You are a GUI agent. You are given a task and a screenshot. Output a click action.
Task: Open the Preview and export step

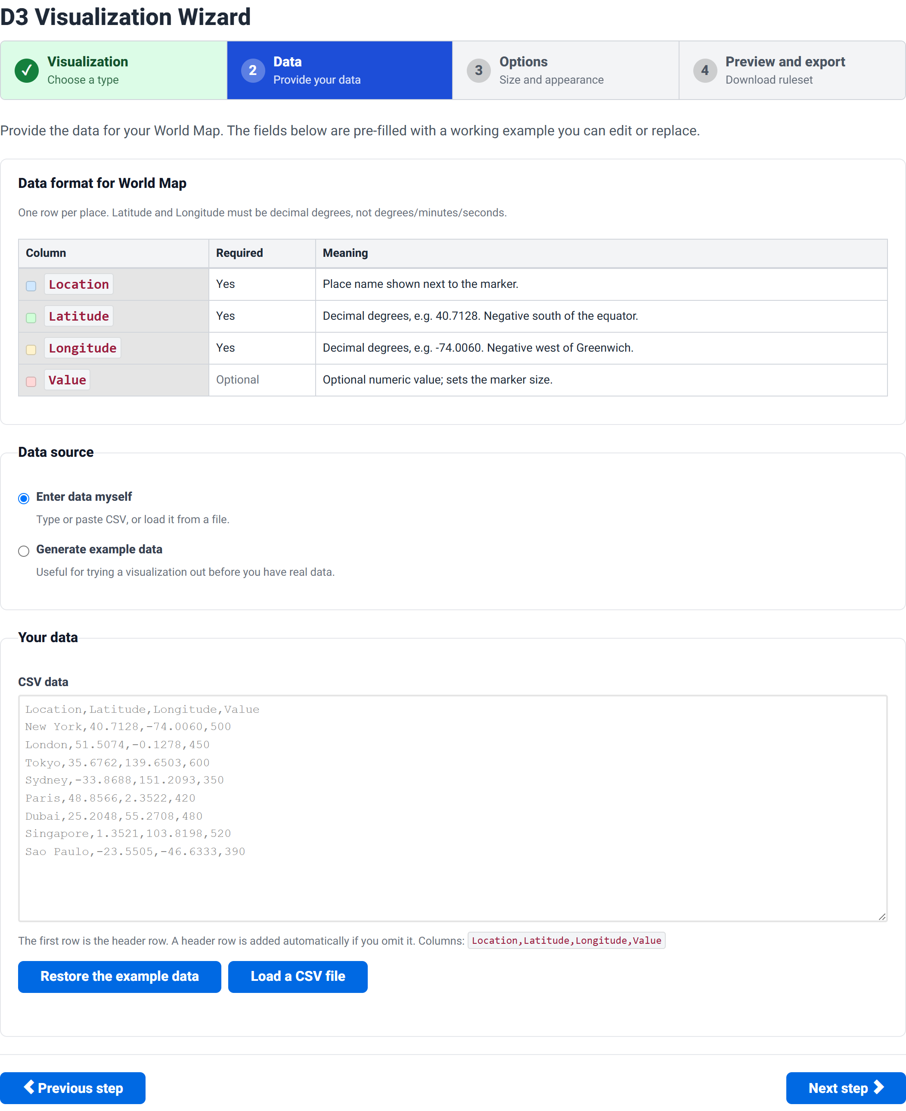pos(792,71)
